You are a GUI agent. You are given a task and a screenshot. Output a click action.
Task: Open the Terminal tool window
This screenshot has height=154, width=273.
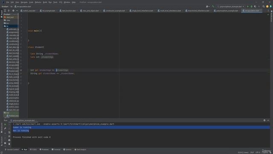tap(56, 150)
